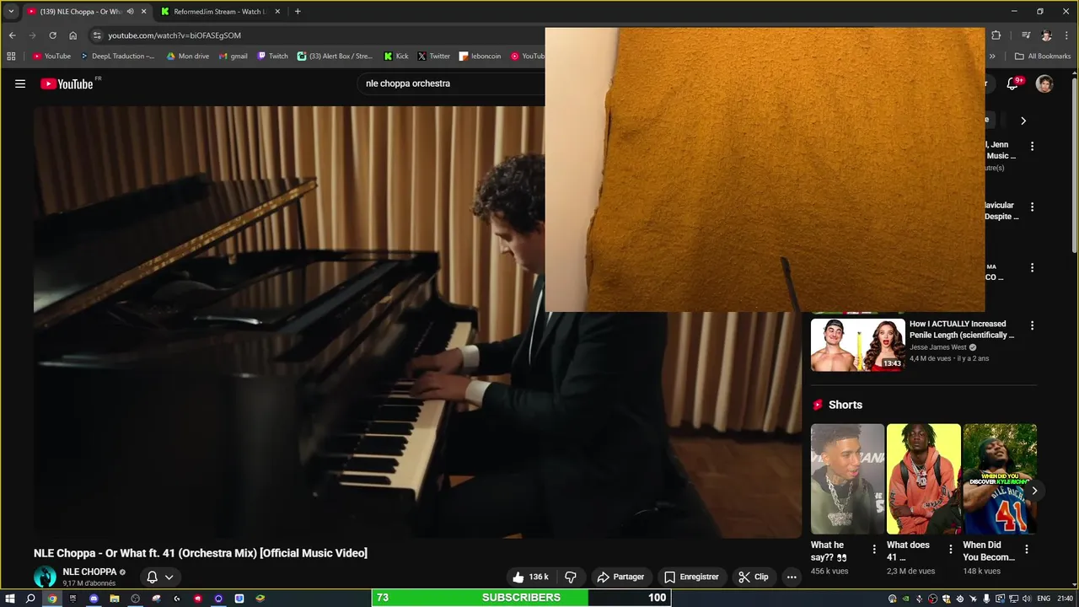The image size is (1079, 607).
Task: Open options for the clavicular Despite recommended video
Action: click(x=1032, y=207)
